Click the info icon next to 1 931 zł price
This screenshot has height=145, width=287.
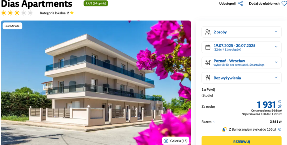click(280, 102)
